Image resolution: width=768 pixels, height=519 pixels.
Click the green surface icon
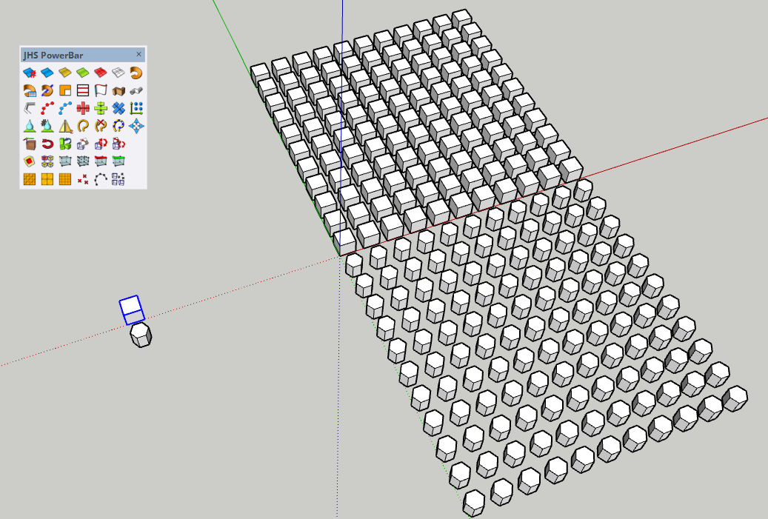(83, 73)
